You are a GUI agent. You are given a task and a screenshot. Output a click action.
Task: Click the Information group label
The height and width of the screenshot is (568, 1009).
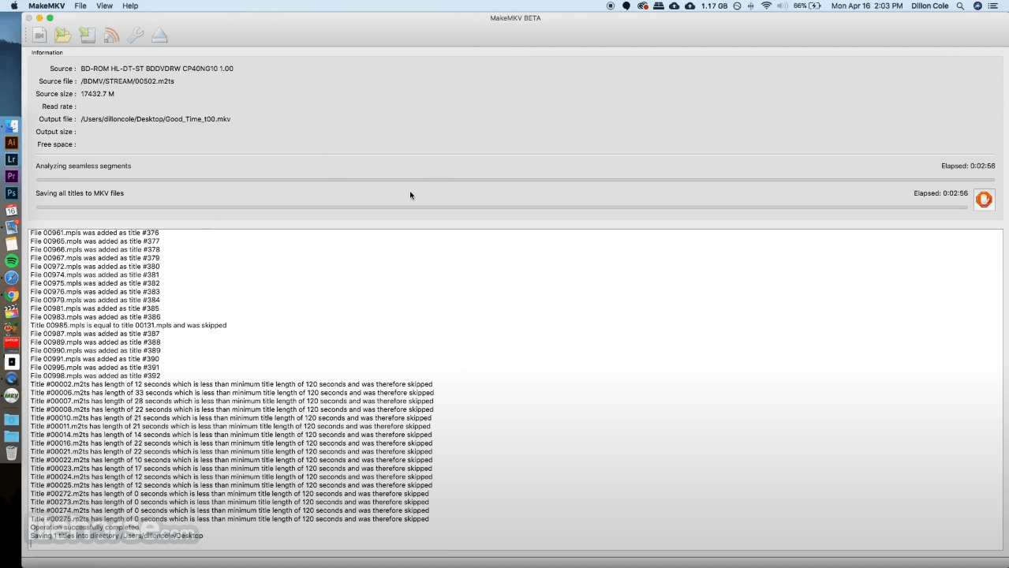[47, 53]
